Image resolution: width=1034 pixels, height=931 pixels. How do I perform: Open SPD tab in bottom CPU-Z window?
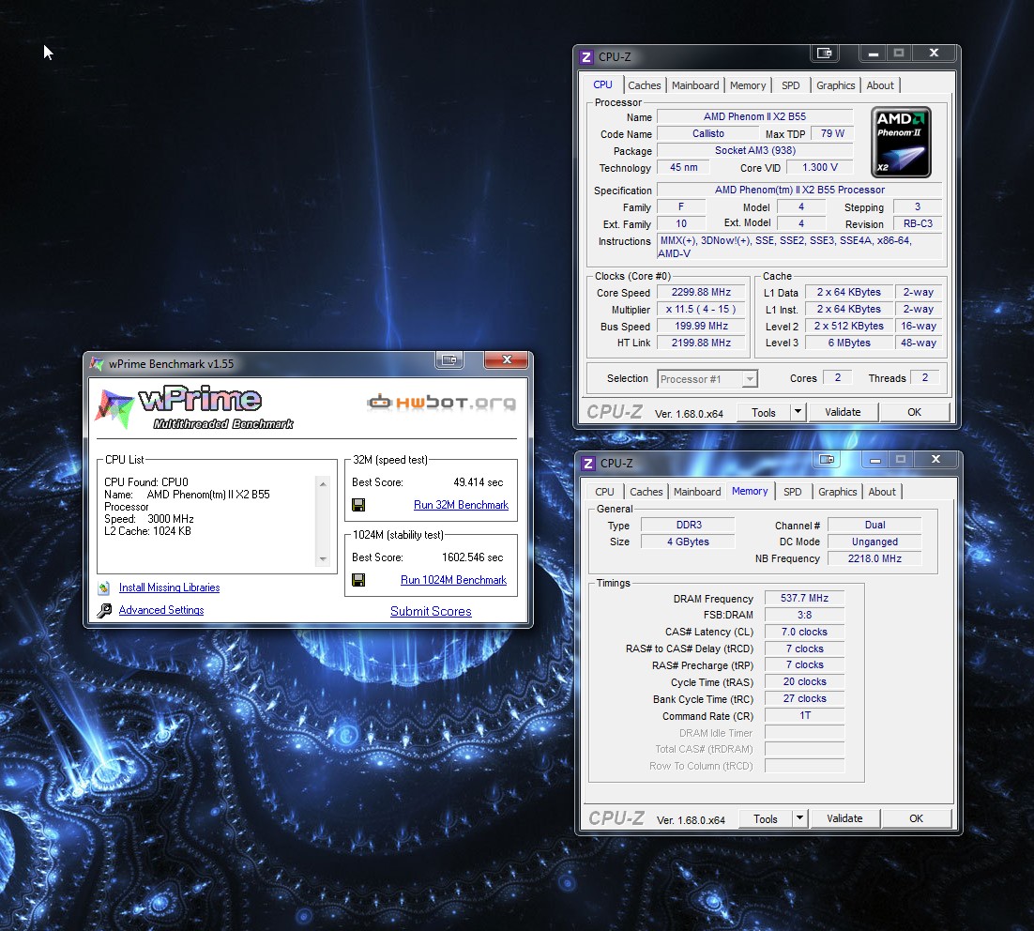point(793,492)
